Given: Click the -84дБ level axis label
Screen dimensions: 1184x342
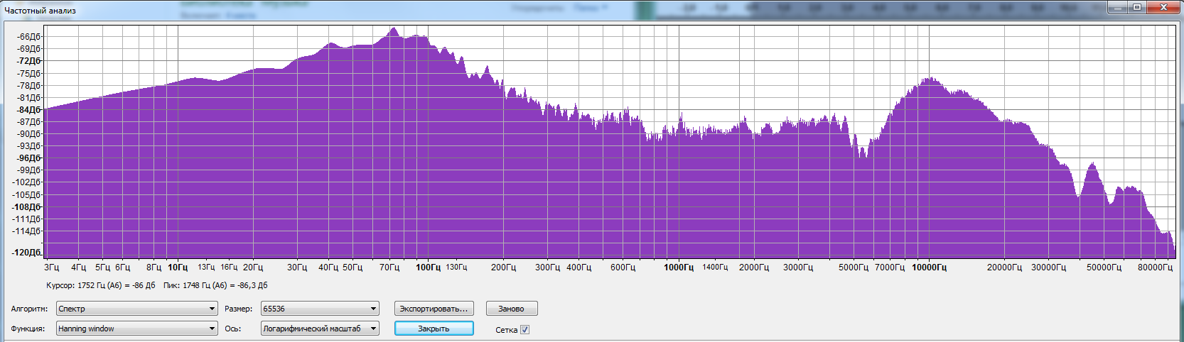Looking at the screenshot, I should (29, 110).
